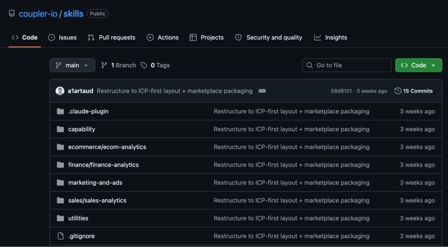Click the .gitignore file icon
448x247 pixels.
(x=60, y=236)
